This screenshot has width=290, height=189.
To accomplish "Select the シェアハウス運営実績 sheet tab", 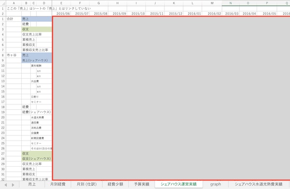I will coord(179,184).
